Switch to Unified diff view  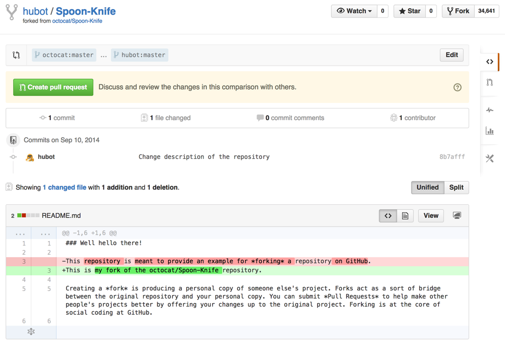[428, 188]
